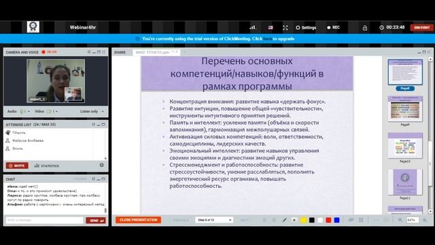The height and width of the screenshot is (245, 435).
Task: Click the INVITE button
Action: 17,165
